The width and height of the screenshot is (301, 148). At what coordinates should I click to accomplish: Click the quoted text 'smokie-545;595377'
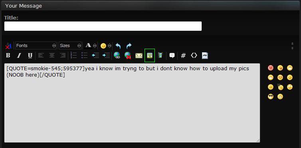coord(57,69)
